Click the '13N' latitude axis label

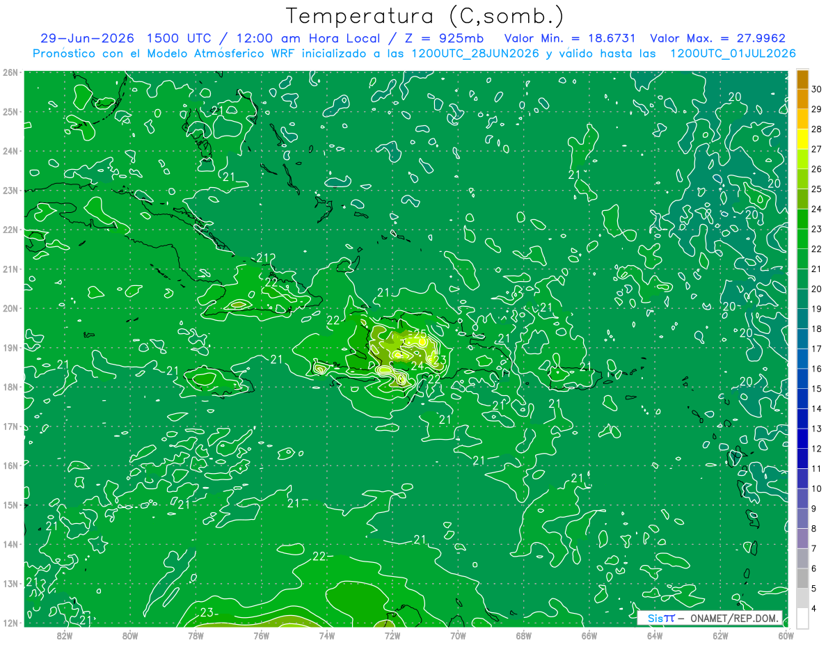[10, 583]
